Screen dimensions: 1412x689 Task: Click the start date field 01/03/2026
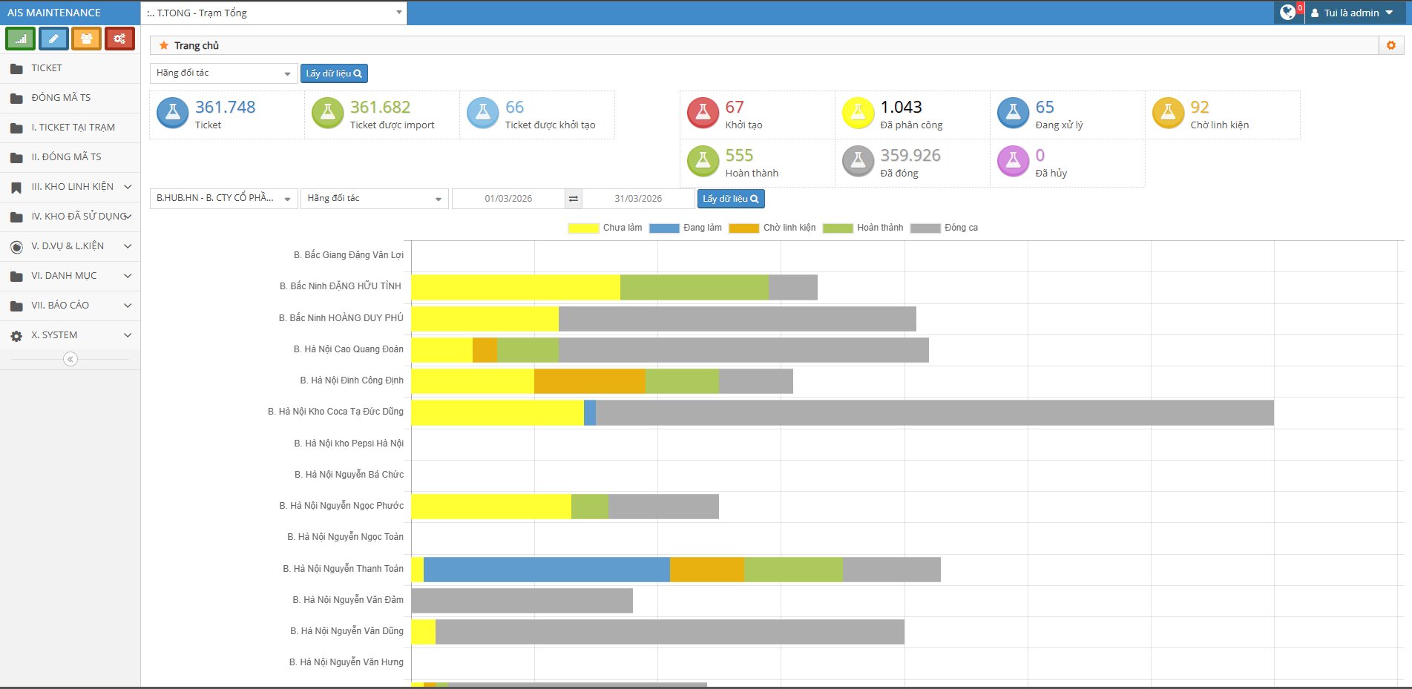(508, 199)
